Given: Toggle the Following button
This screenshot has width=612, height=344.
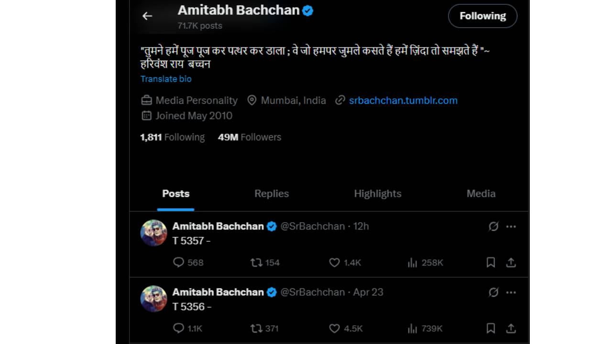Looking at the screenshot, I should (482, 16).
